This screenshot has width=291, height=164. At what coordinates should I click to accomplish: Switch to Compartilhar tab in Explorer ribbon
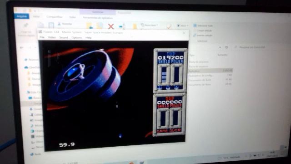(x=55, y=17)
